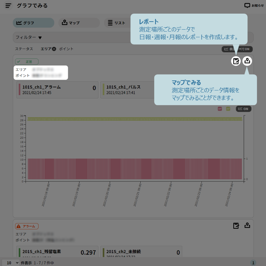Select the 101S_ch1_アラーム sensor card
266x266 pixels.
tap(57, 90)
